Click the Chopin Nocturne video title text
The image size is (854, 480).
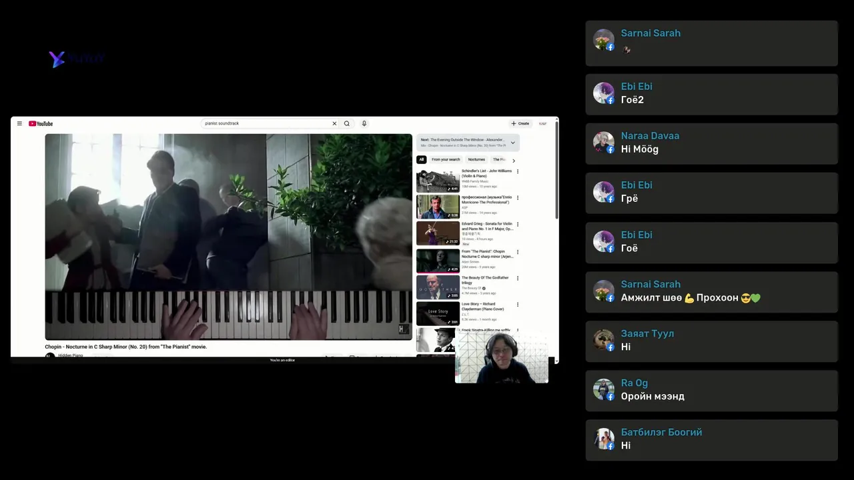point(126,347)
